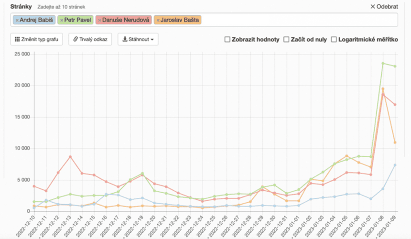Image resolution: width=411 pixels, height=239 pixels.
Task: Click the grid icon on Změnit typ grafu
Action: pyautogui.click(x=18, y=39)
